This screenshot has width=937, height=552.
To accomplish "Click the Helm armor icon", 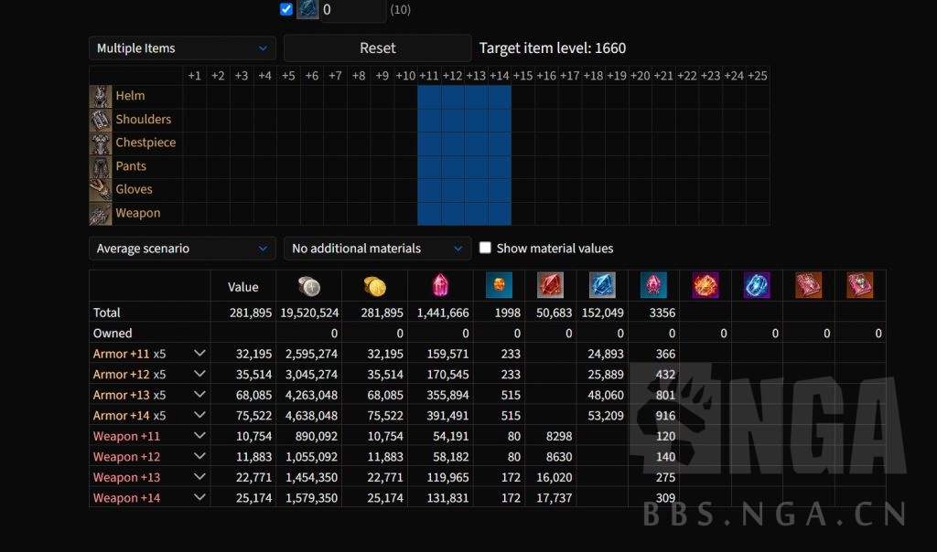I will (x=101, y=96).
